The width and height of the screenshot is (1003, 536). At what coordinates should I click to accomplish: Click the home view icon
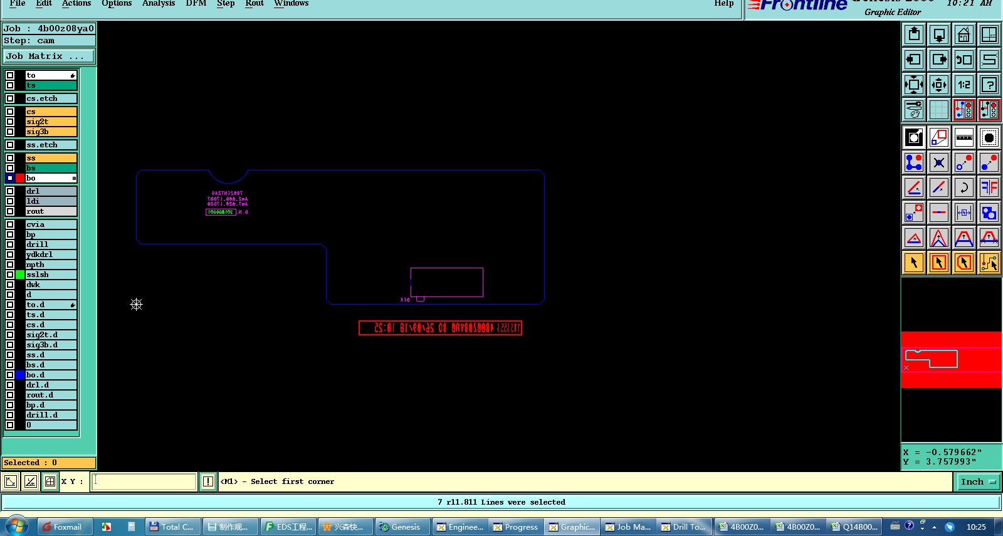click(x=964, y=34)
